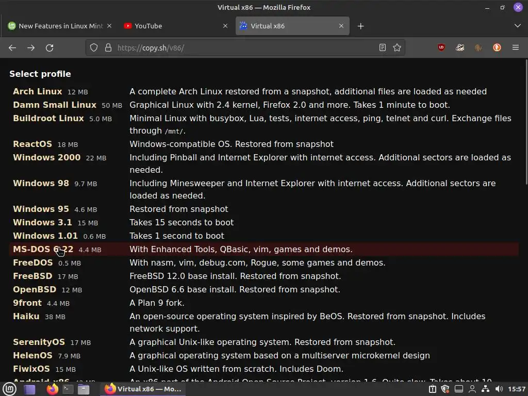Image resolution: width=528 pixels, height=396 pixels.
Task: Go back with the browser back arrow
Action: [12, 48]
